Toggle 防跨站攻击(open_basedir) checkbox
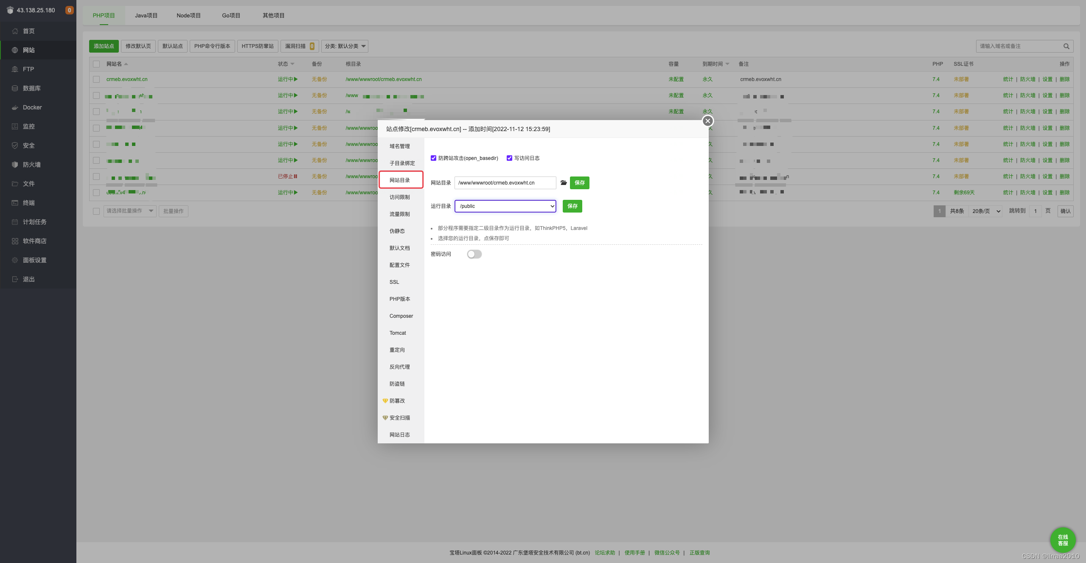 click(x=433, y=158)
